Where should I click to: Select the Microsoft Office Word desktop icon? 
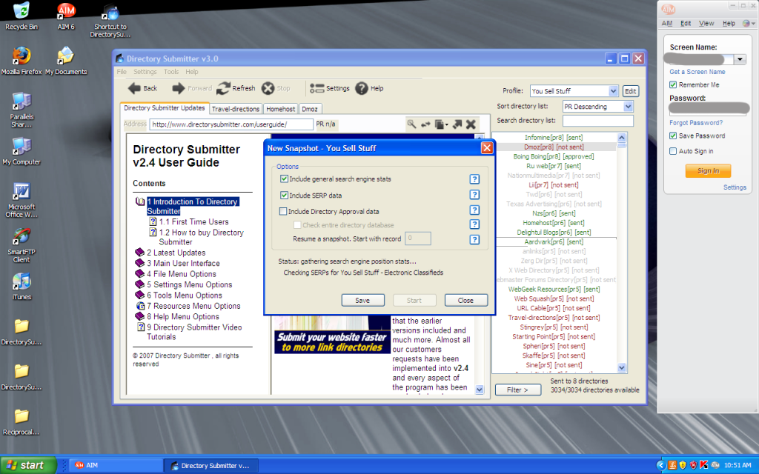point(21,200)
